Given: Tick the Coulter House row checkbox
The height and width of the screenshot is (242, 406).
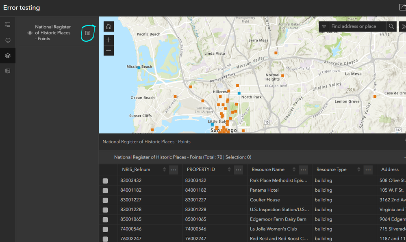Looking at the screenshot, I should (105, 200).
